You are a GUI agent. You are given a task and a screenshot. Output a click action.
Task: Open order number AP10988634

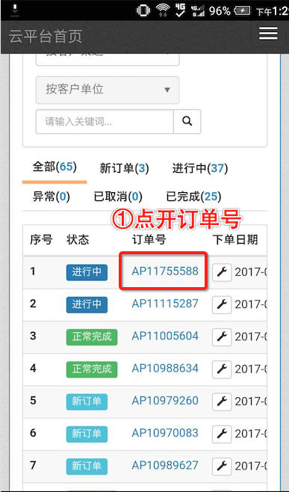tap(165, 368)
